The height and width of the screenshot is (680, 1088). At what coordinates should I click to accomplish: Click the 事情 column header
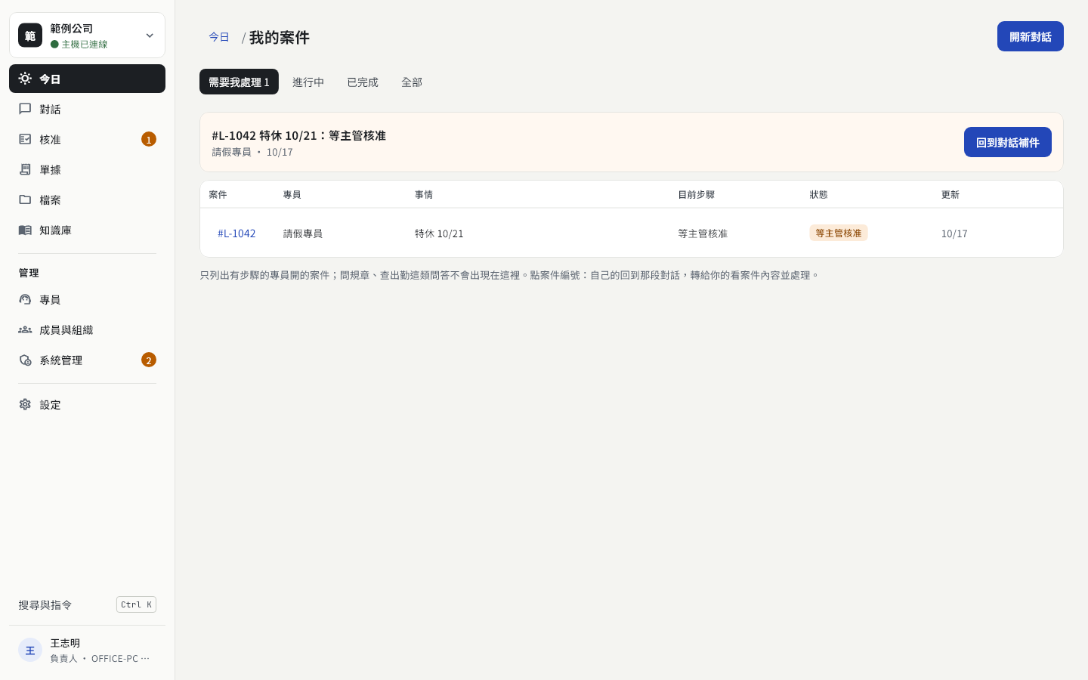[424, 194]
